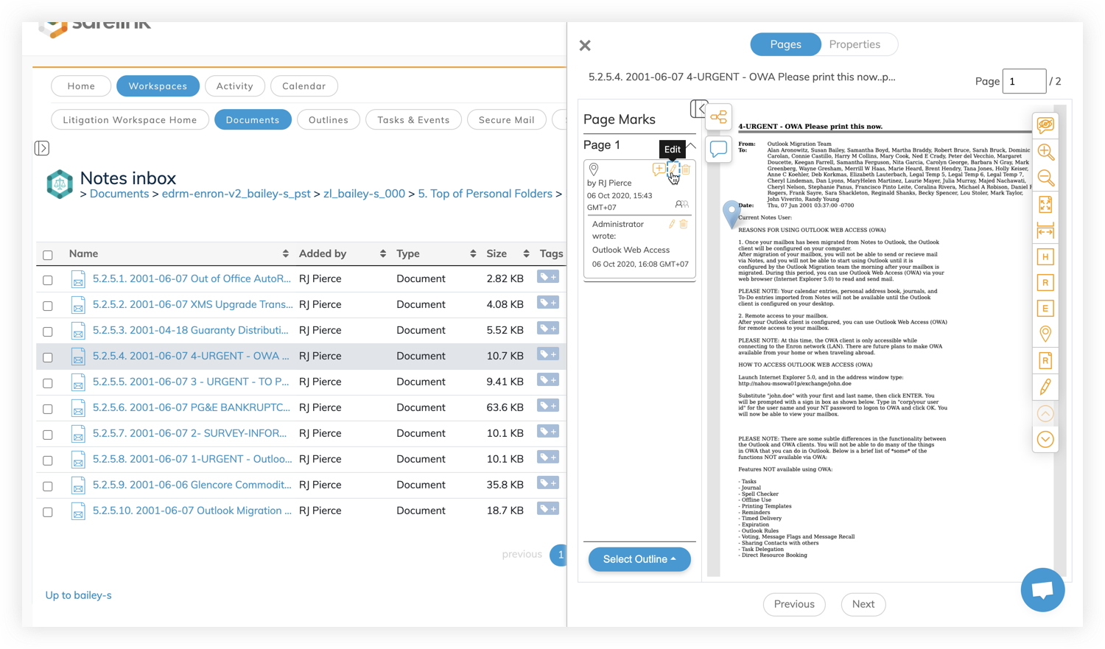
Task: Check the box for 5.2.5.9 Glencore Commodit
Action: pos(48,486)
